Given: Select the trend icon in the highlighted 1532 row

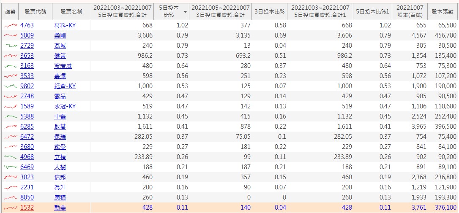Looking at the screenshot, I should coord(10,208).
